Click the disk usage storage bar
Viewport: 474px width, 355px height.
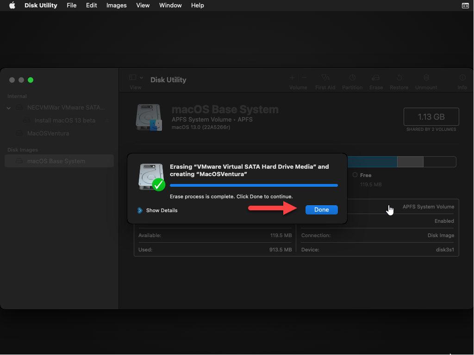coord(401,162)
